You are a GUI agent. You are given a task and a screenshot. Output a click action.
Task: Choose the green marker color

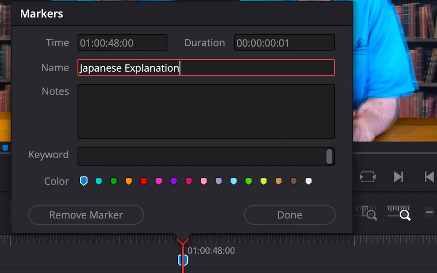coord(114,181)
